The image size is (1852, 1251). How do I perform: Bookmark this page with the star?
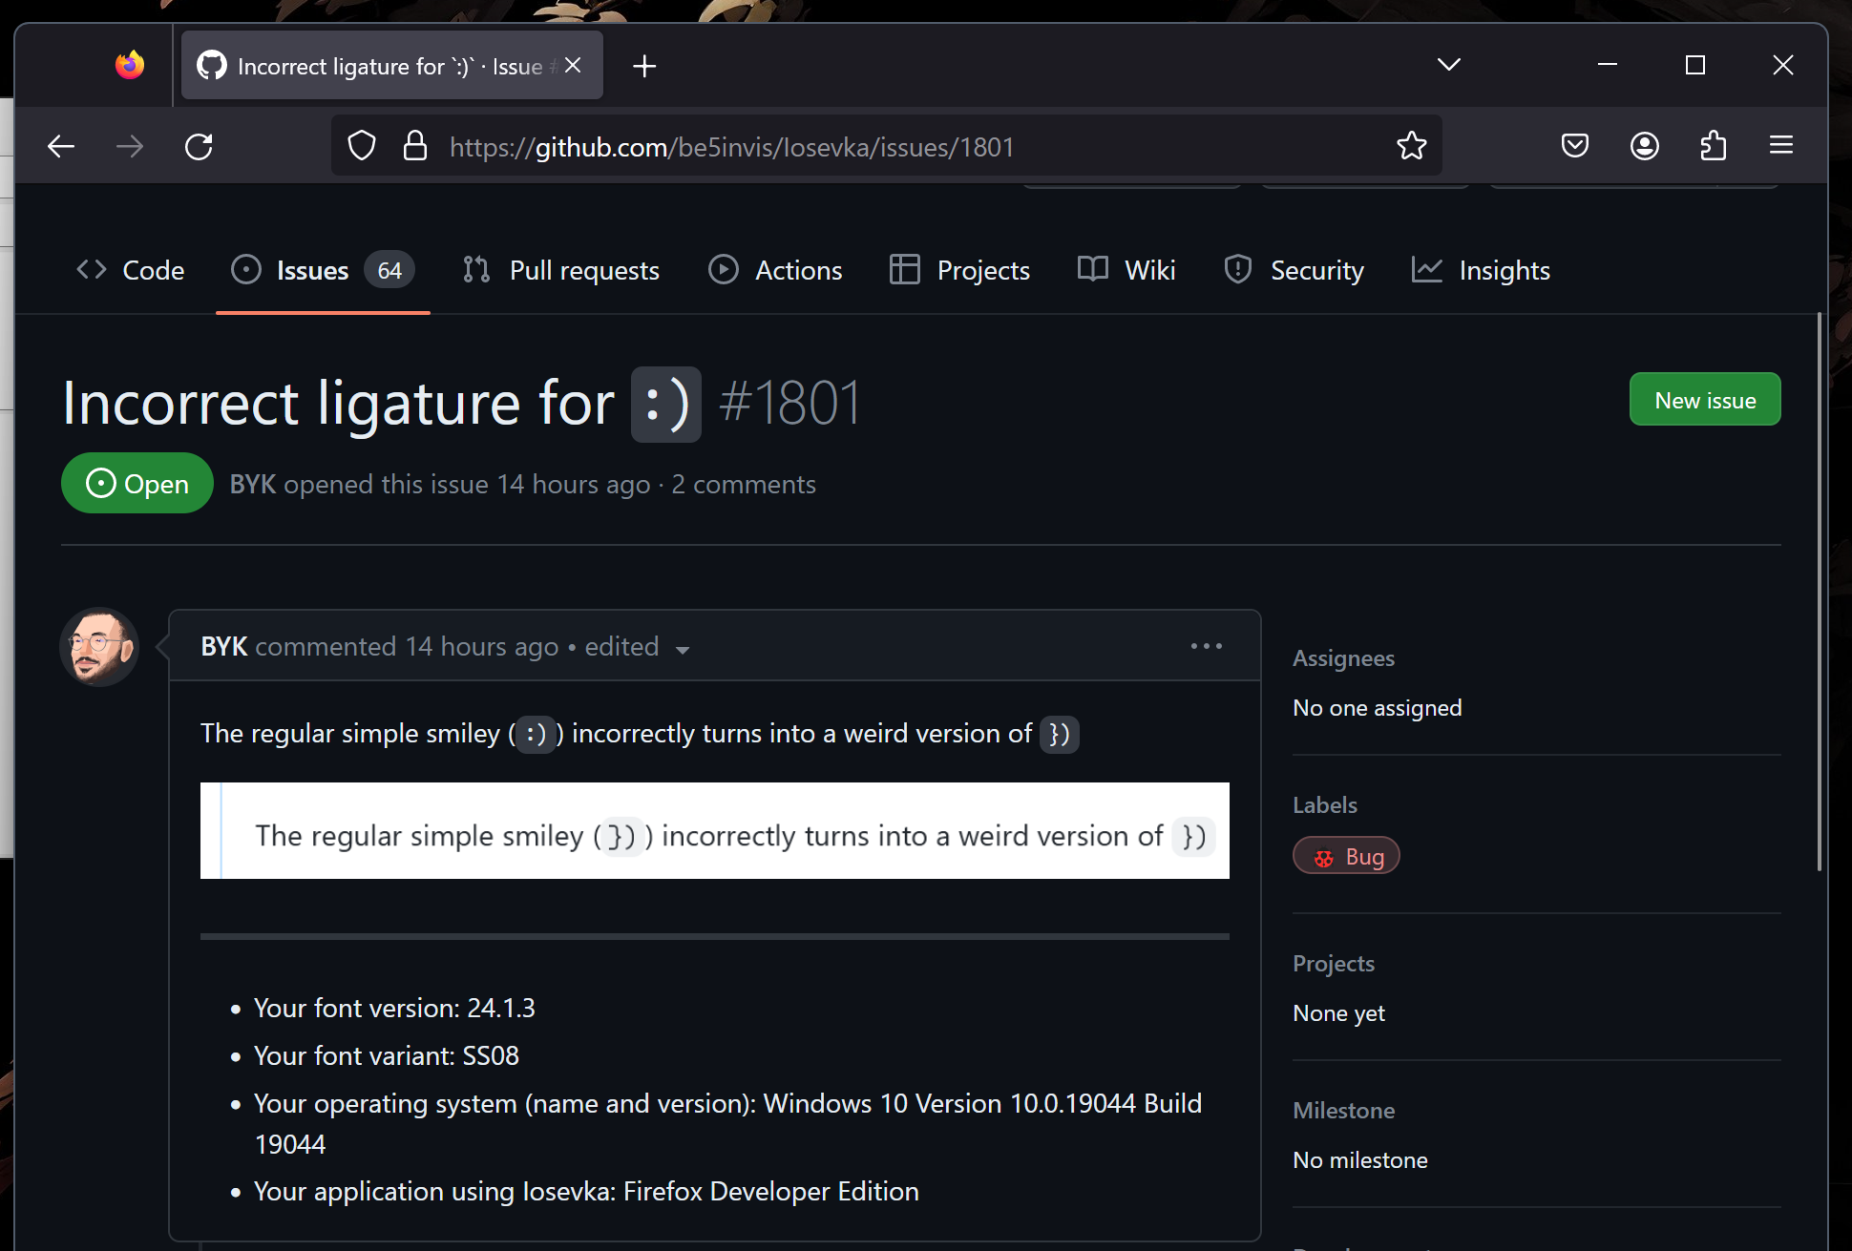(x=1411, y=145)
